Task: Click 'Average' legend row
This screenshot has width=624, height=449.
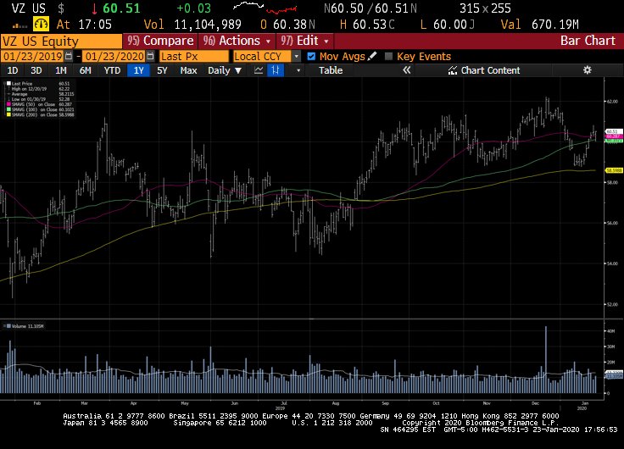Action: click(40, 94)
